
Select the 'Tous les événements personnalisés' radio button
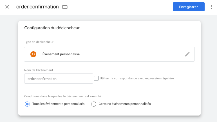pos(27,104)
